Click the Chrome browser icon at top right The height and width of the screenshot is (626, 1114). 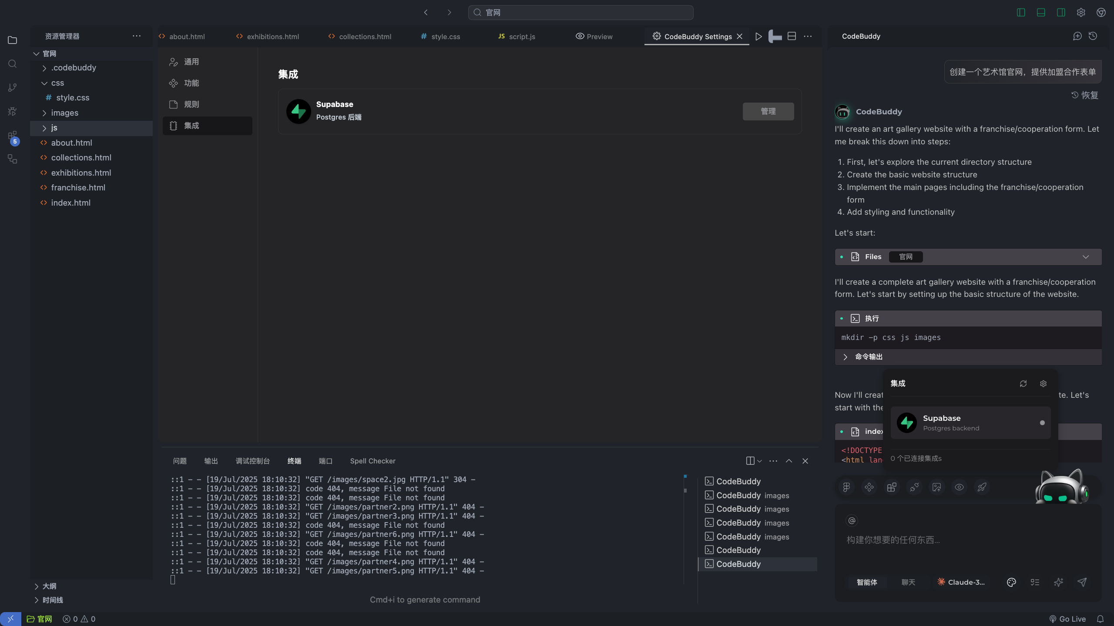[1101, 13]
